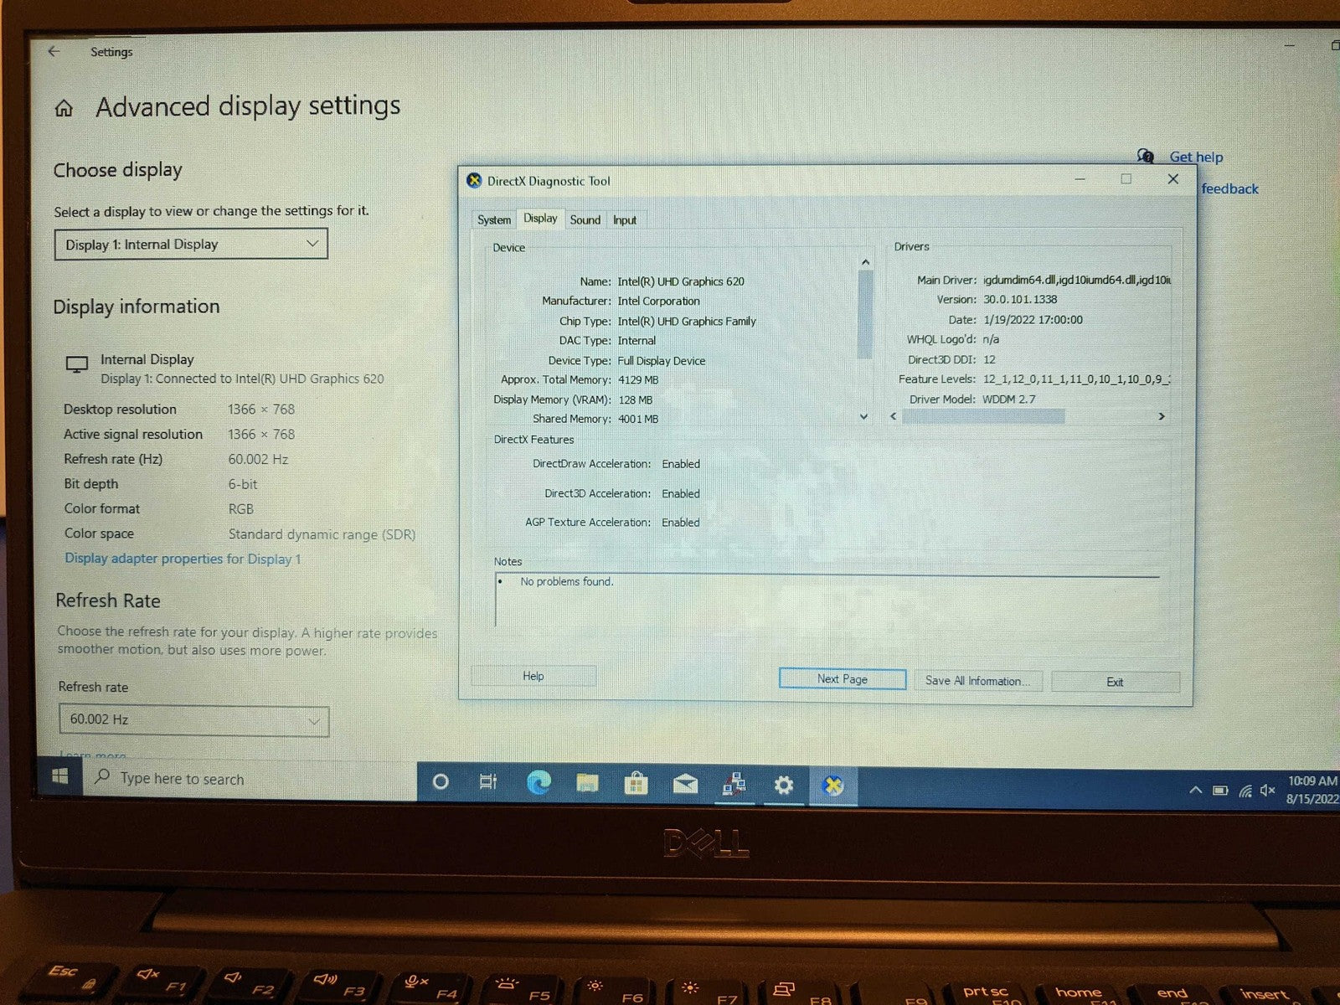Click the Device vertical scrollbar thumb
Image resolution: width=1340 pixels, height=1005 pixels.
click(x=865, y=314)
